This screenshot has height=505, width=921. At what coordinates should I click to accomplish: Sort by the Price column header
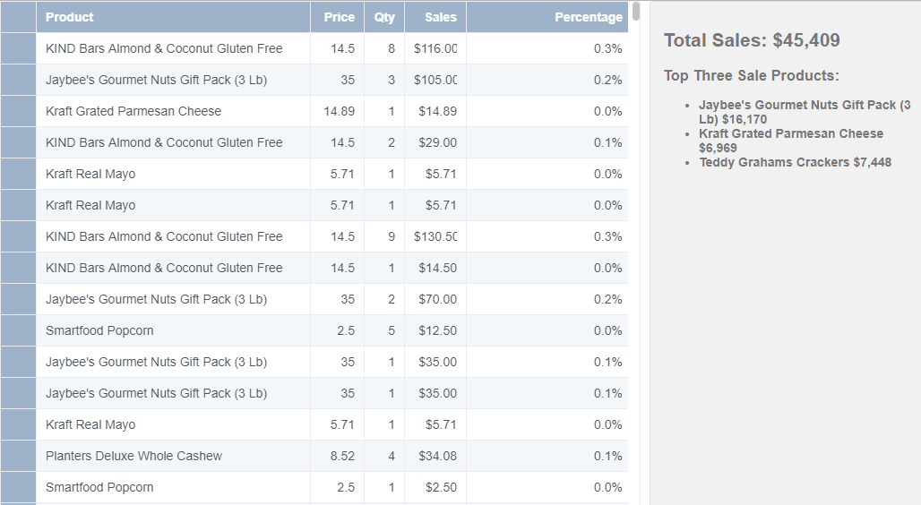(337, 17)
